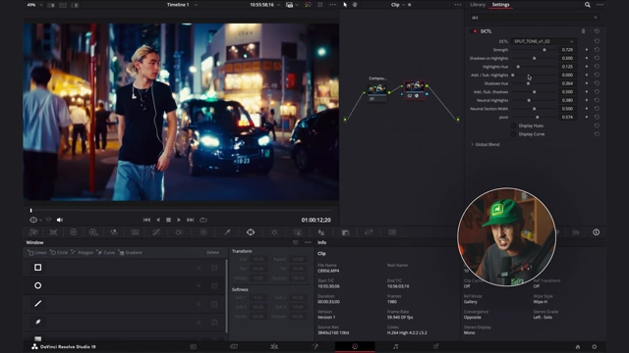The width and height of the screenshot is (629, 353).
Task: Select the highlighted Power Window palette icon
Action: [x=251, y=232]
